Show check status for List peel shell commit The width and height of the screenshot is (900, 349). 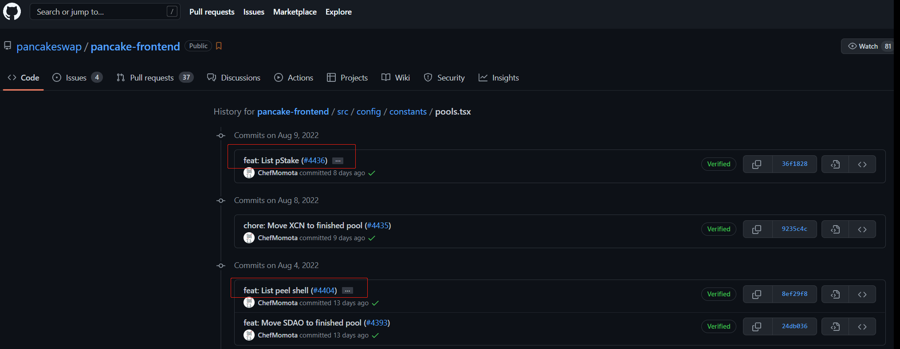tap(375, 303)
